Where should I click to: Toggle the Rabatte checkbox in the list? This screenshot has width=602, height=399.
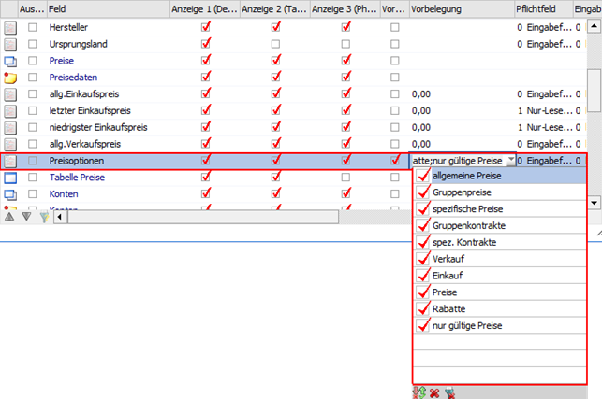tap(425, 308)
